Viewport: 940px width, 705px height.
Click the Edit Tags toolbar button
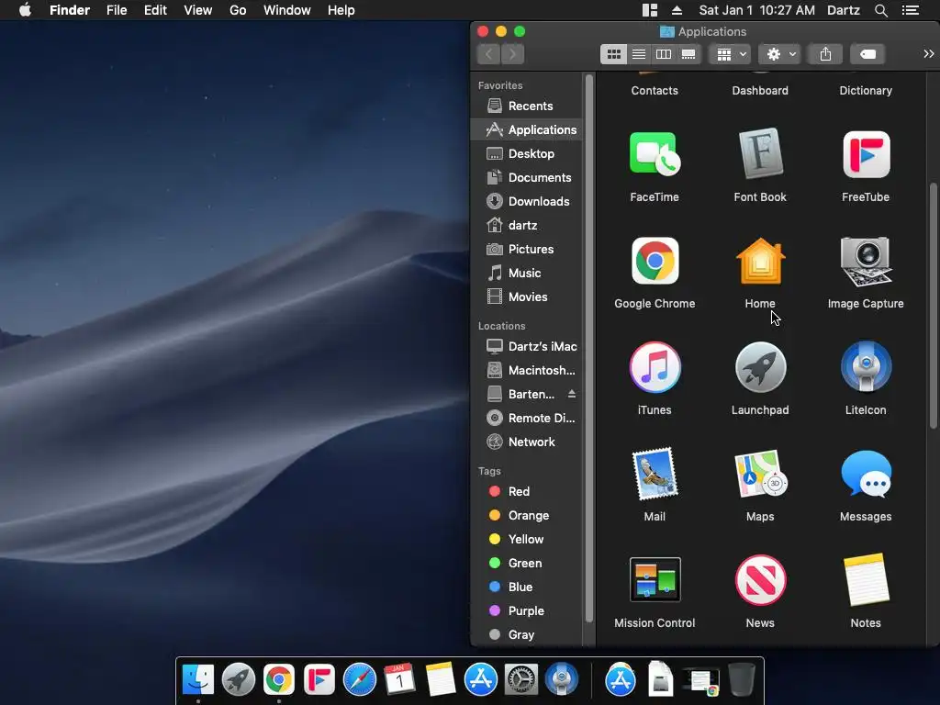pyautogui.click(x=867, y=54)
